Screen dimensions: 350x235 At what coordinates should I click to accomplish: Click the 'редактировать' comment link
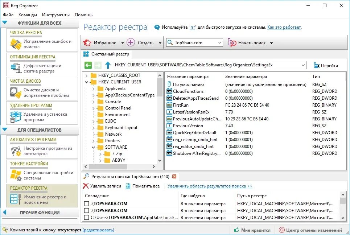tap(98, 230)
